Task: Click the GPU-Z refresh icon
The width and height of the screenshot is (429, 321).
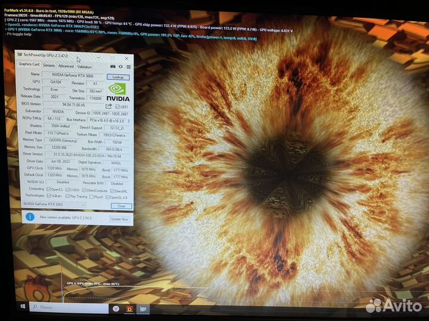Action: click(121, 67)
